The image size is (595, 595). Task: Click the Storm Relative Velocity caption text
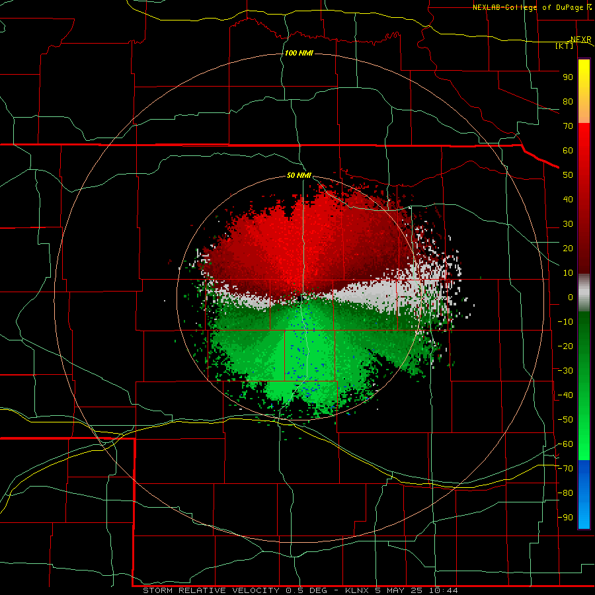300,590
